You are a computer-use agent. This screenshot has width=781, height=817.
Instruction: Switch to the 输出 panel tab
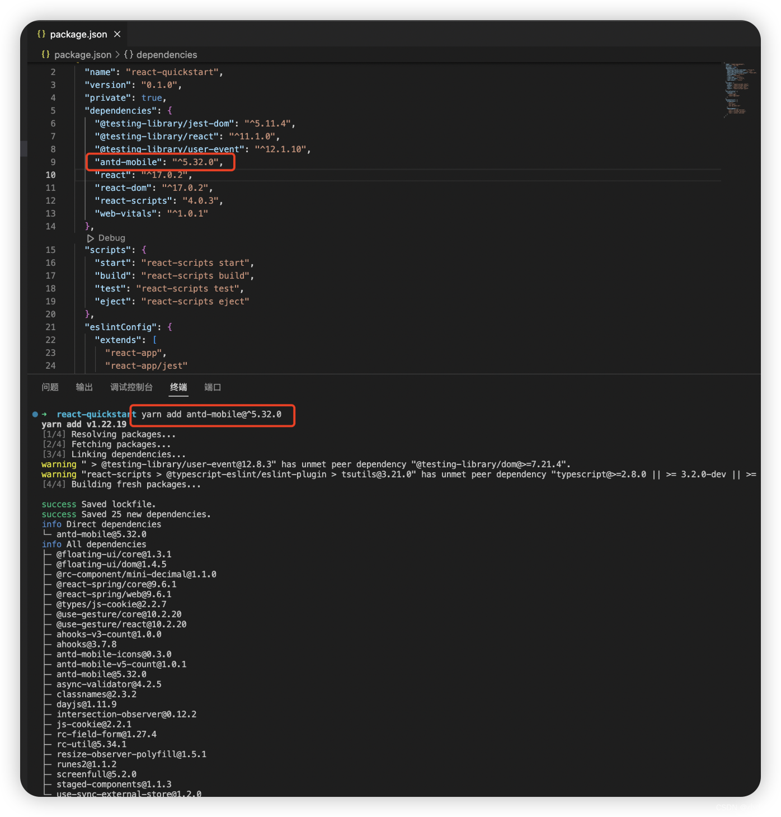pyautogui.click(x=84, y=387)
